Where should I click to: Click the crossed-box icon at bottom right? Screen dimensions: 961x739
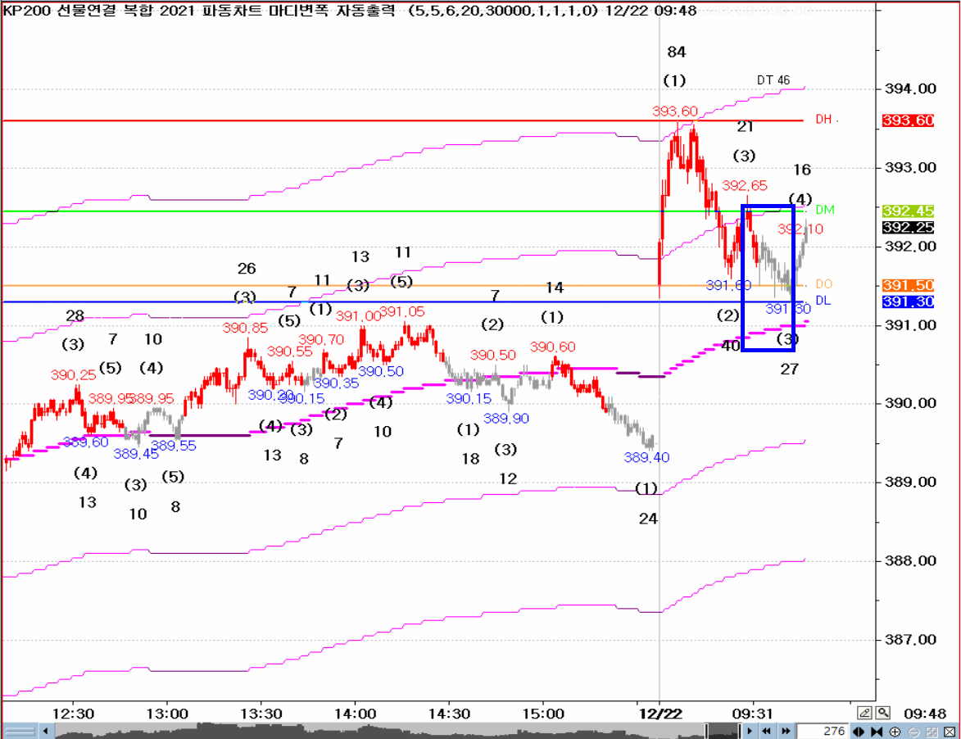949,731
